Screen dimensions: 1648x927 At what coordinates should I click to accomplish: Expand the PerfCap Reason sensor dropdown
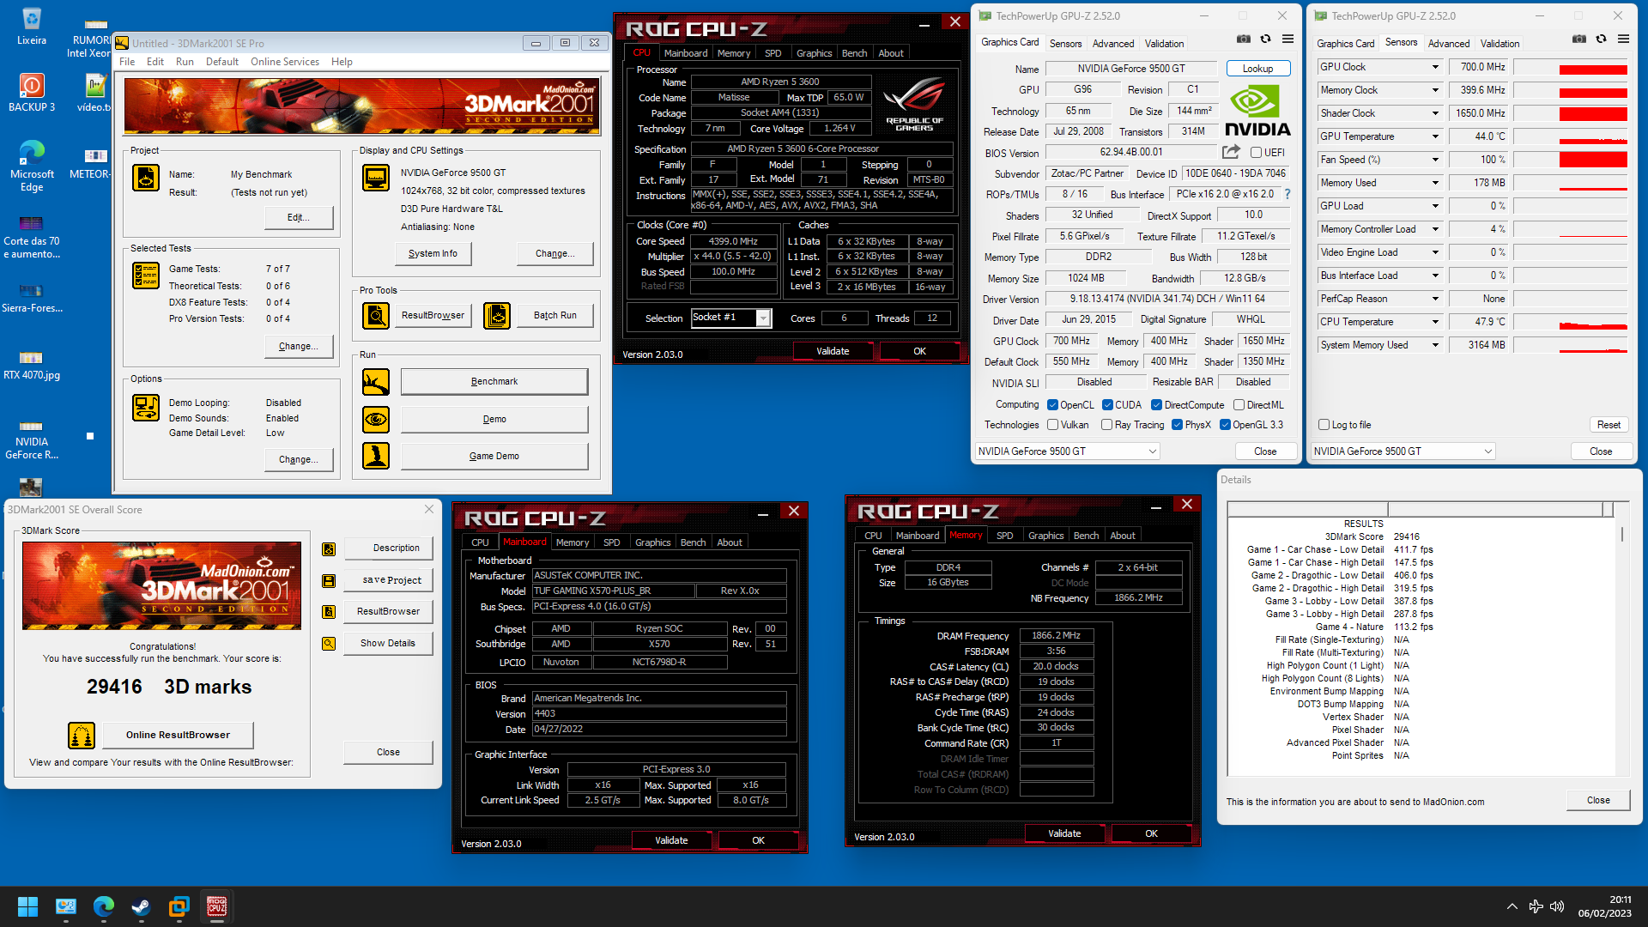point(1434,299)
